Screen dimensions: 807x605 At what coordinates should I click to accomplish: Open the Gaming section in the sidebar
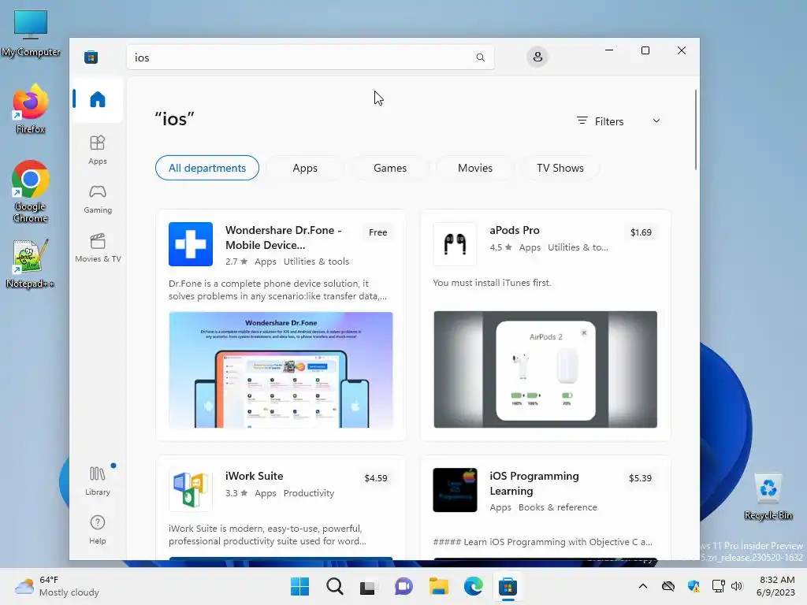pos(97,199)
